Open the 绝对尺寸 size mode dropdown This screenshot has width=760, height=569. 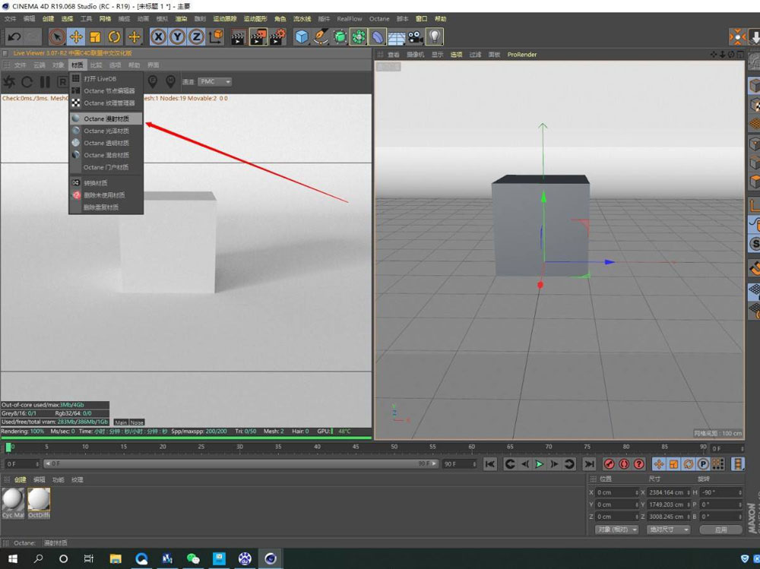[x=668, y=529]
